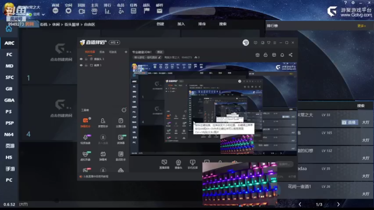
Task: Open the 弹幕助手 tool in toolbox
Action: pos(86,122)
